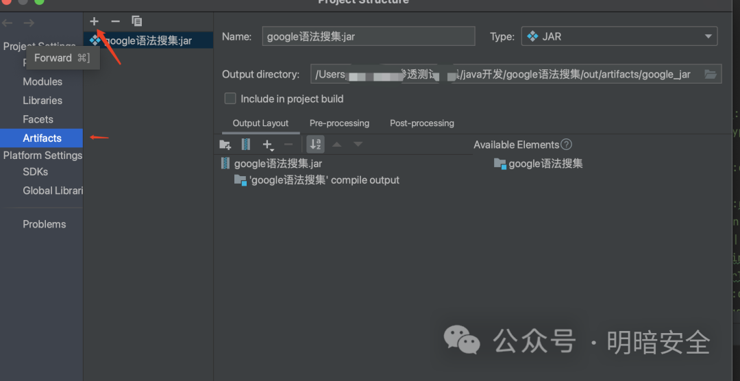Open the Add Copy of dropdown
This screenshot has width=740, height=381.
coord(268,145)
